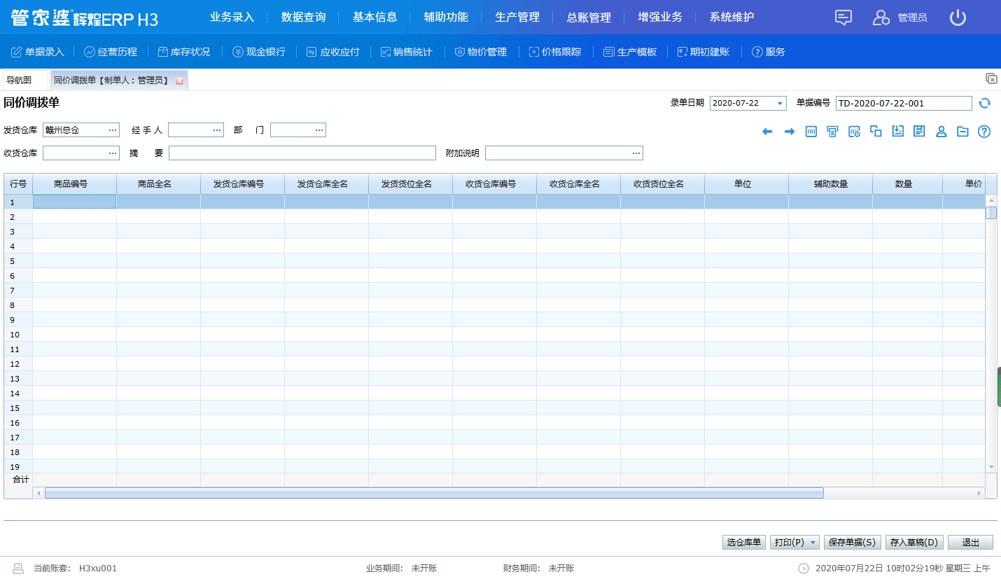Click the 单据编号 input field
Screen dimensions: 1001x579
tap(904, 104)
